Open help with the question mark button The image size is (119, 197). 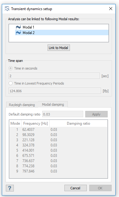pyautogui.click(x=10, y=188)
